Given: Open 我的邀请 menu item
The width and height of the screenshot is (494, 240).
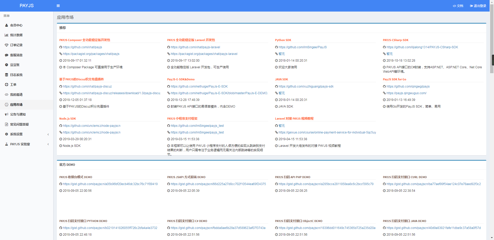Looking at the screenshot, I should click(x=27, y=95).
